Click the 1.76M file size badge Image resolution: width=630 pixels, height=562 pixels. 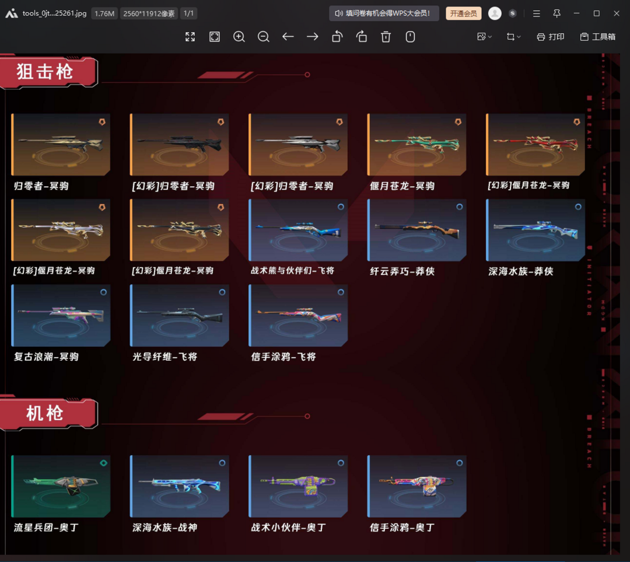104,13
